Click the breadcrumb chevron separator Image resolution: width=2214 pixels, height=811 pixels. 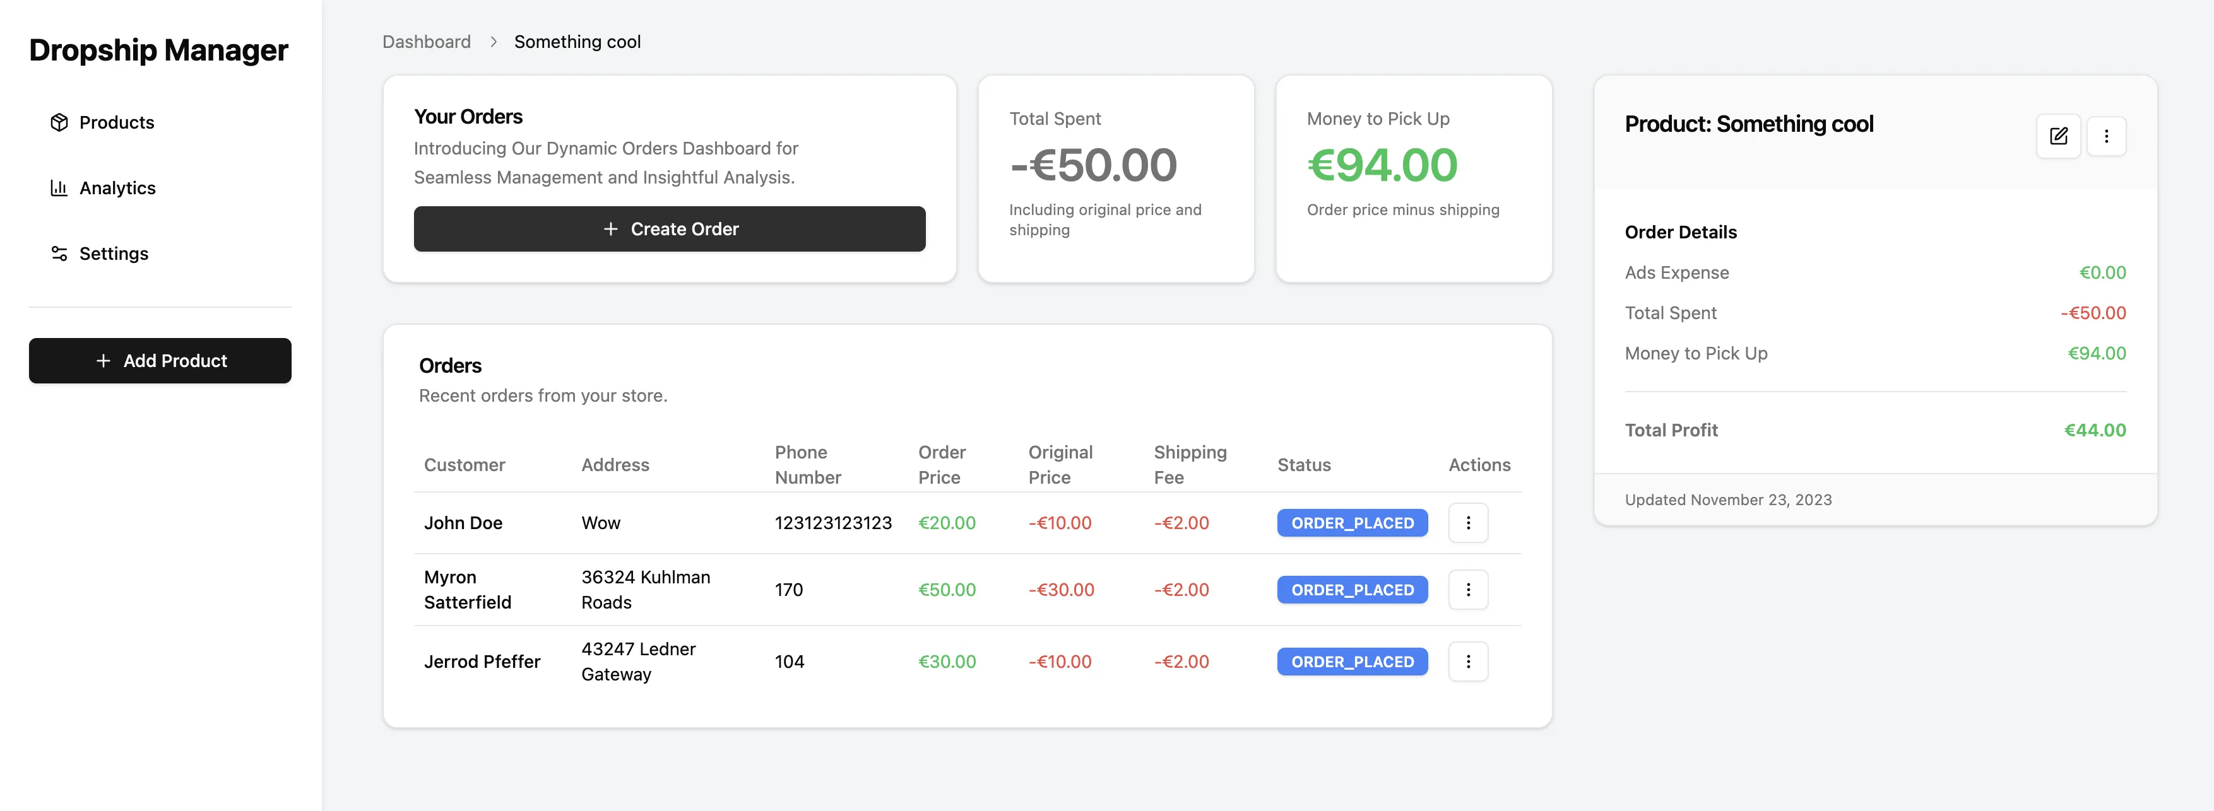click(494, 42)
